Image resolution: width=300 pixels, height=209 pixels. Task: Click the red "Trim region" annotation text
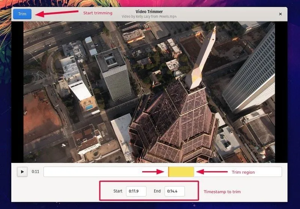point(243,172)
